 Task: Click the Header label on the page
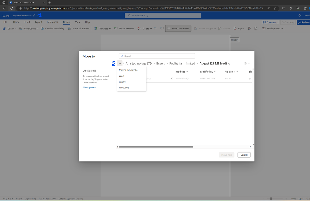pyautogui.click(x=235, y=40)
